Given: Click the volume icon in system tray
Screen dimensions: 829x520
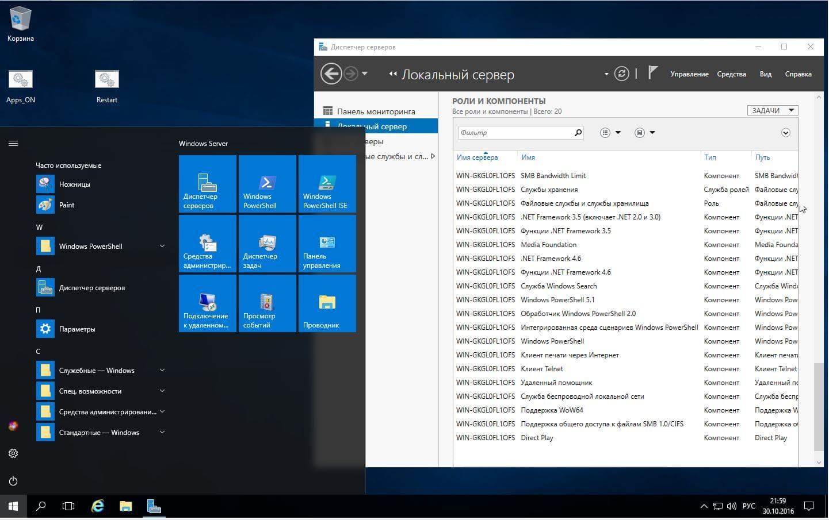Looking at the screenshot, I should point(731,506).
